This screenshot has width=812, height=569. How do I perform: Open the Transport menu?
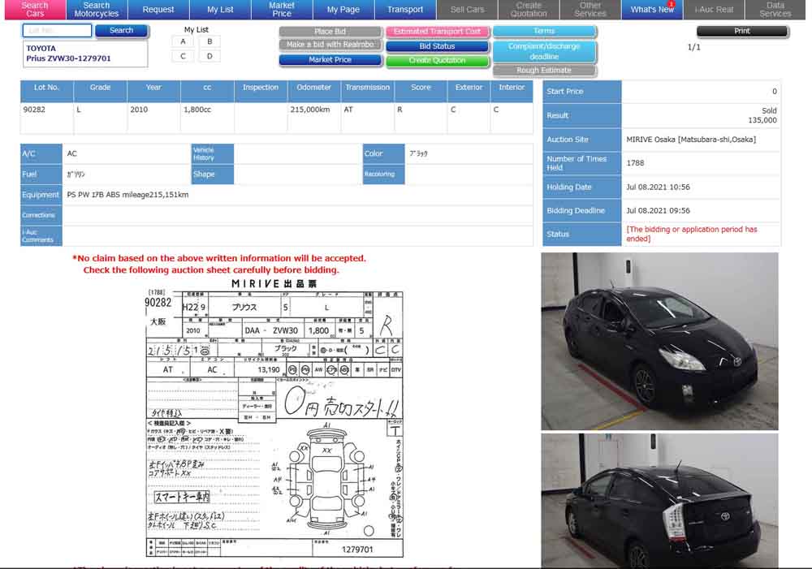point(405,9)
